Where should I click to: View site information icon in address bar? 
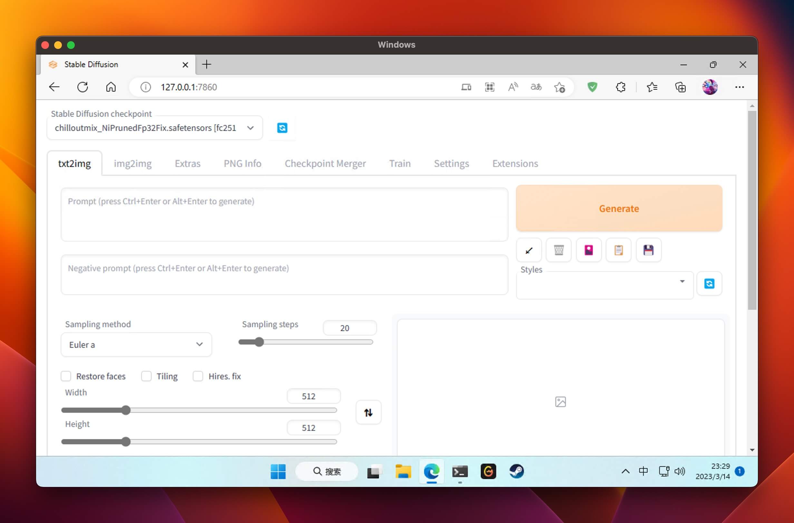point(146,87)
